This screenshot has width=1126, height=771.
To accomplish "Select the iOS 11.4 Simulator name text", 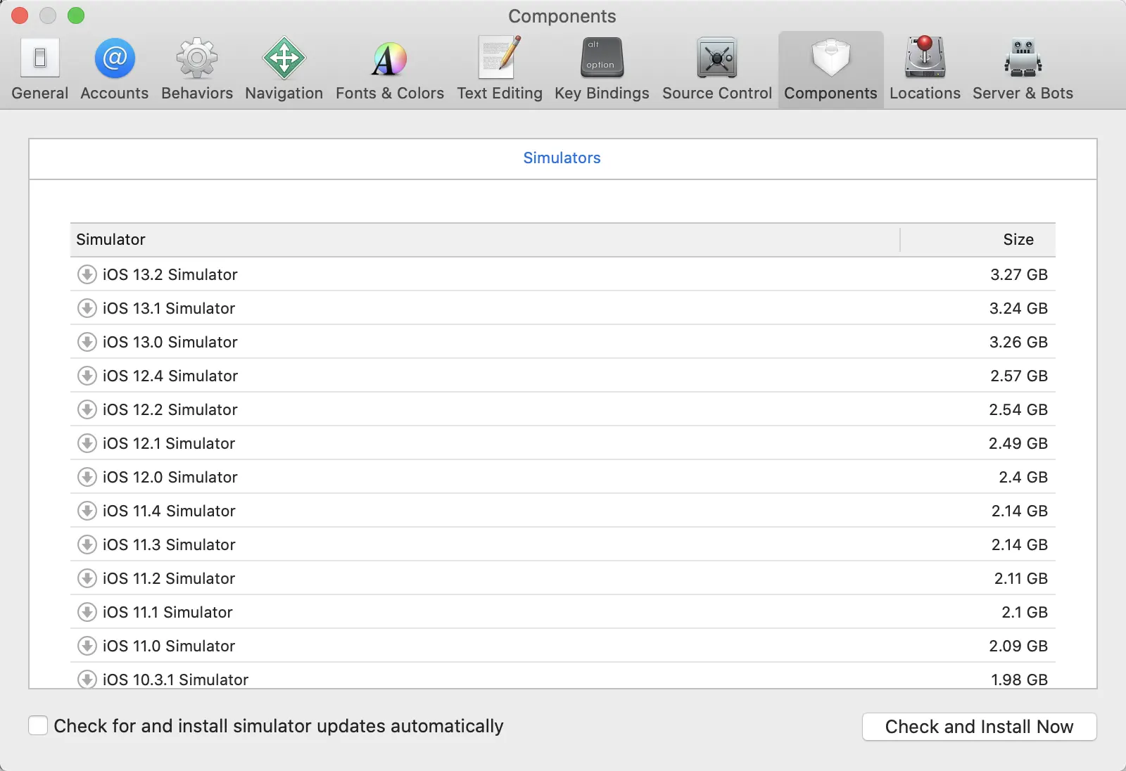I will [169, 511].
